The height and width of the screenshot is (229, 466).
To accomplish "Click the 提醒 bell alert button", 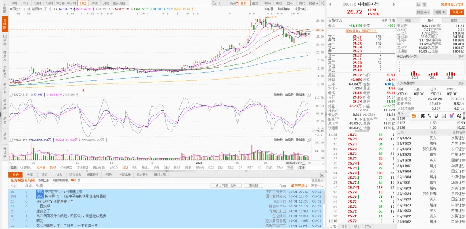I will [440, 12].
